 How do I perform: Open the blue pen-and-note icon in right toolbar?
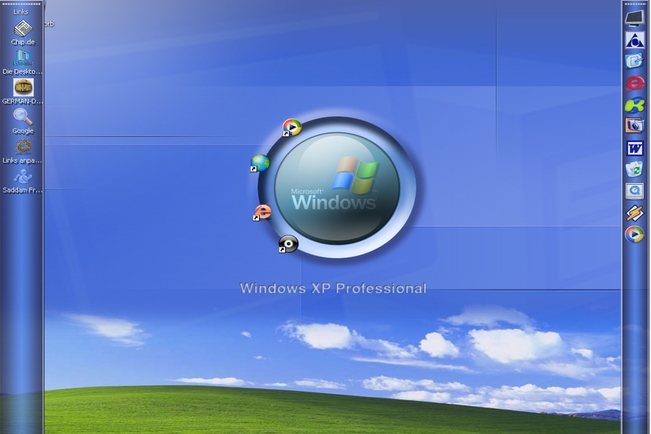pos(635,61)
